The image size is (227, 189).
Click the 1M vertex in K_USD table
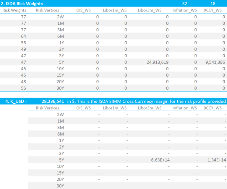(61, 121)
